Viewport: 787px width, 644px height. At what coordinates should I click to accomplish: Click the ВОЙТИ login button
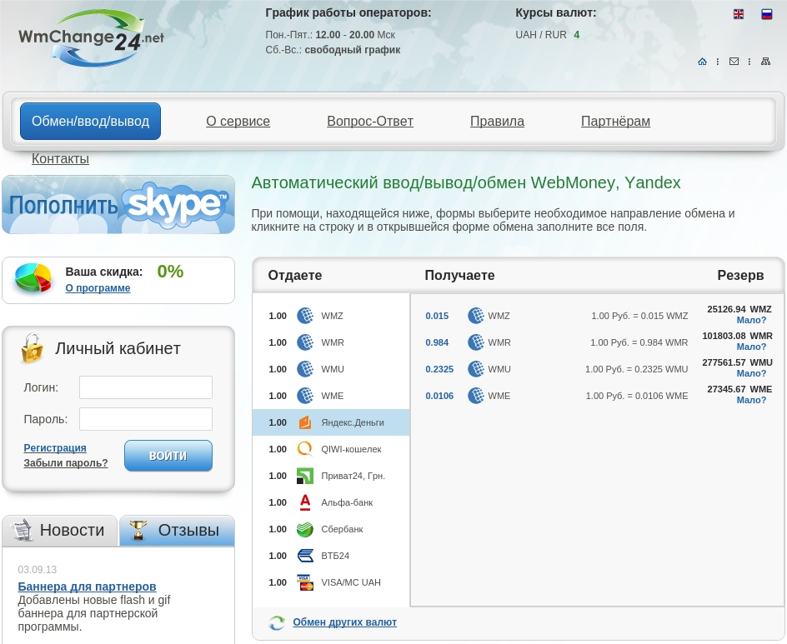point(168,456)
